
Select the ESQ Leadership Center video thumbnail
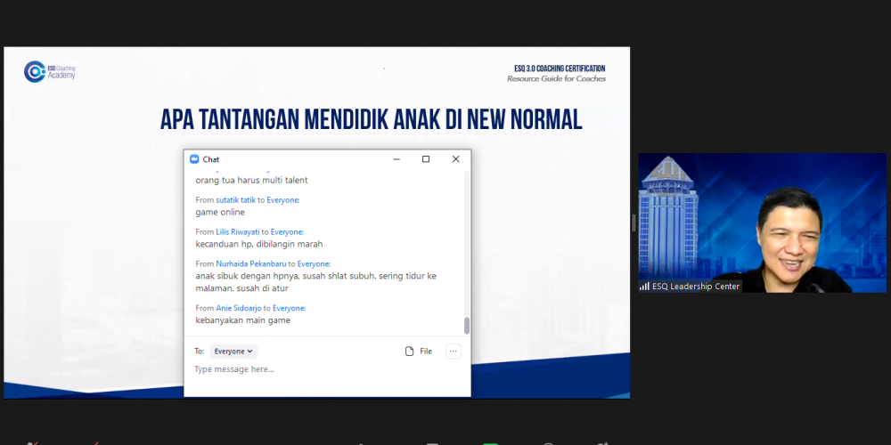click(x=762, y=222)
